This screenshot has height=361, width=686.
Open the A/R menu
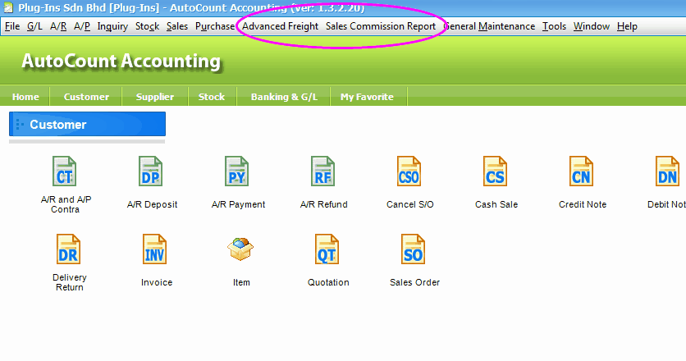[x=58, y=26]
